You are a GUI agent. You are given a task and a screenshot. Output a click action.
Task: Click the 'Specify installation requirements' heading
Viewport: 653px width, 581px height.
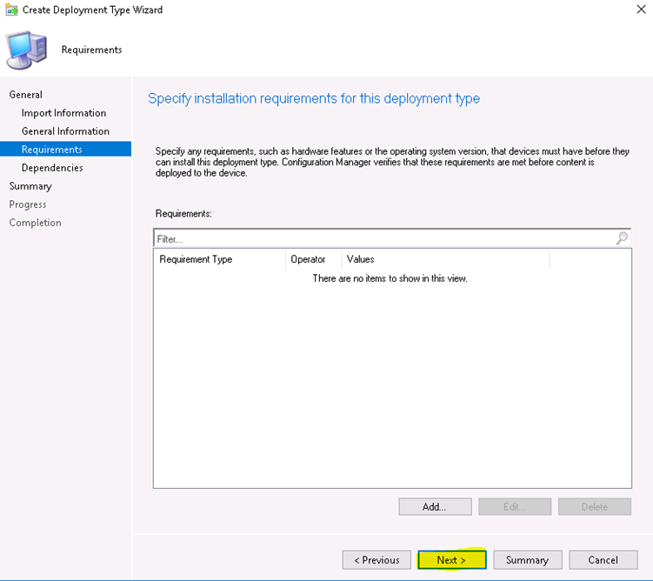pyautogui.click(x=314, y=98)
